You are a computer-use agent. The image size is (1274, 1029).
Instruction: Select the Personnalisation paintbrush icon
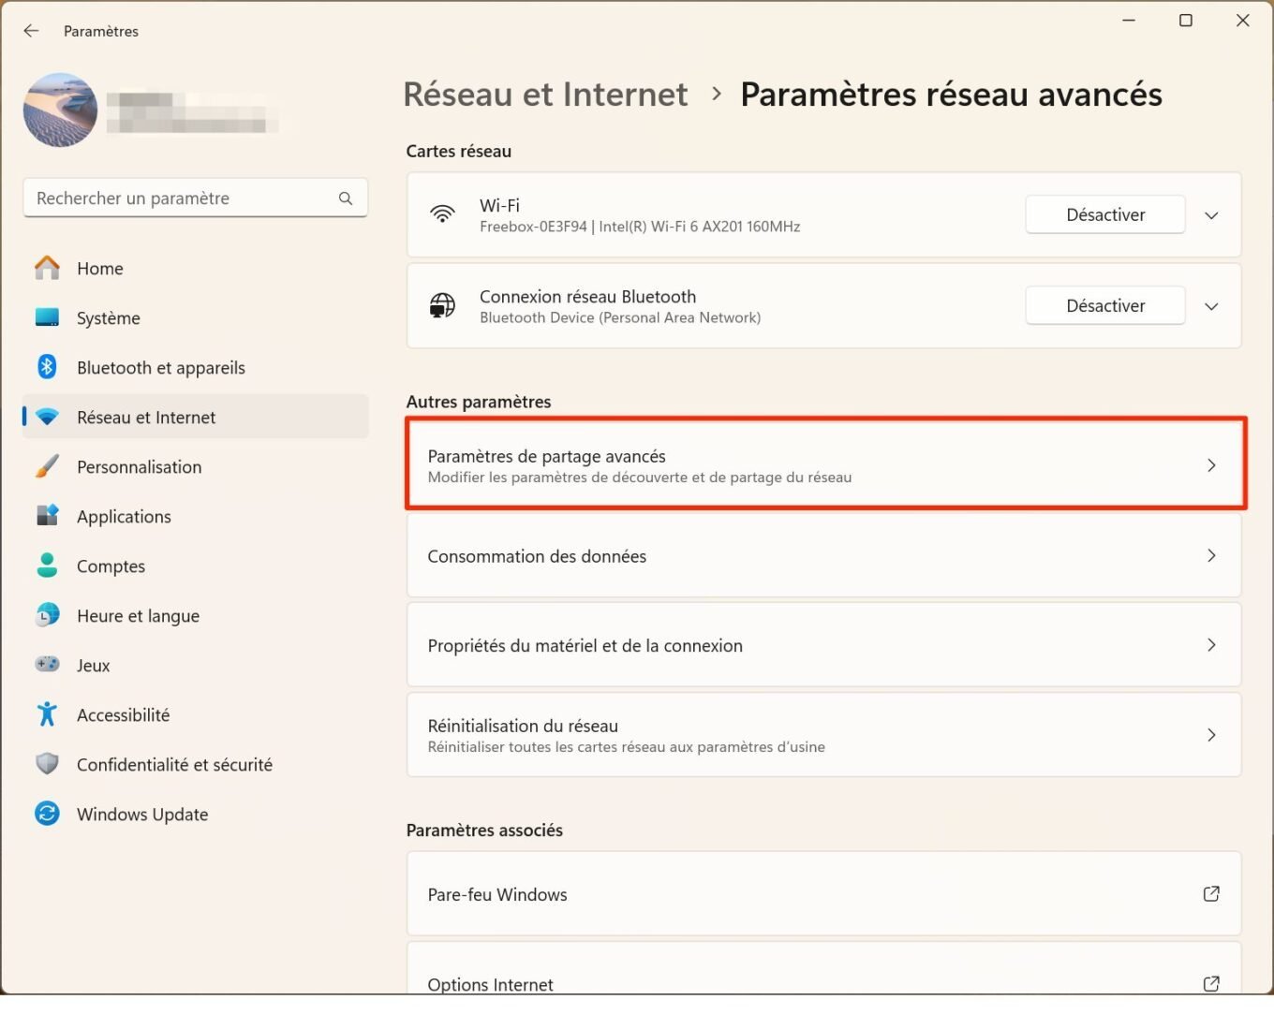47,466
